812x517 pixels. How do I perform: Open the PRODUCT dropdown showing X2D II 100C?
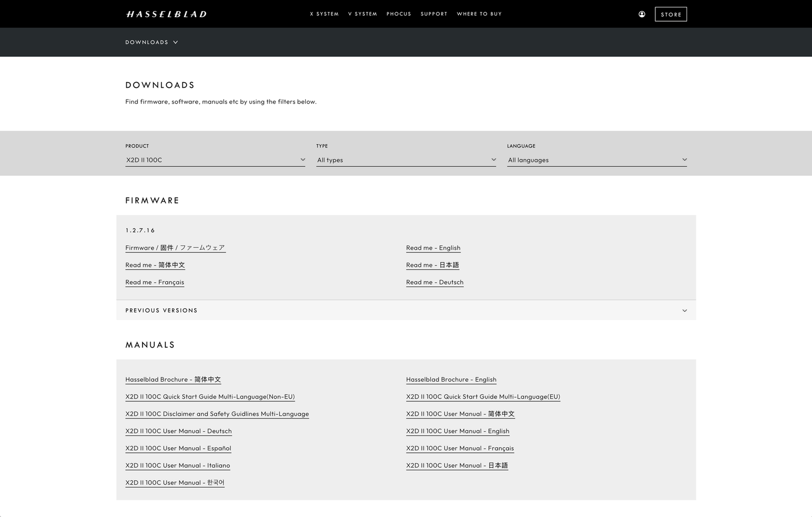coord(215,159)
